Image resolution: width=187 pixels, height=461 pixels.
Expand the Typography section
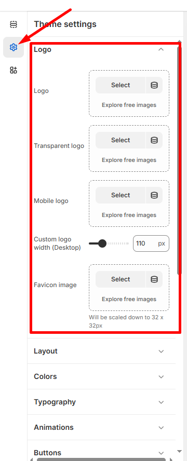point(101,402)
